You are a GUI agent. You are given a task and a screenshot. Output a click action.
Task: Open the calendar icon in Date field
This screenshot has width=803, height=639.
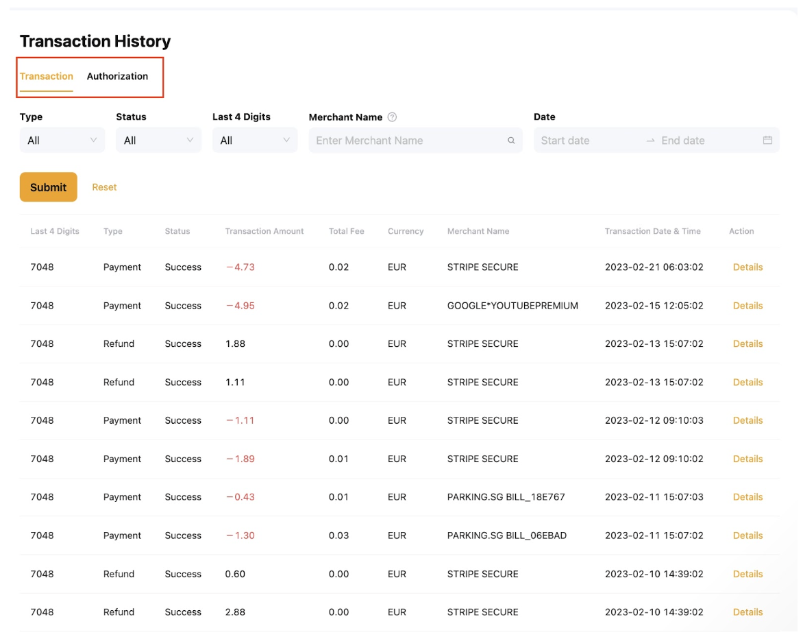pyautogui.click(x=767, y=141)
